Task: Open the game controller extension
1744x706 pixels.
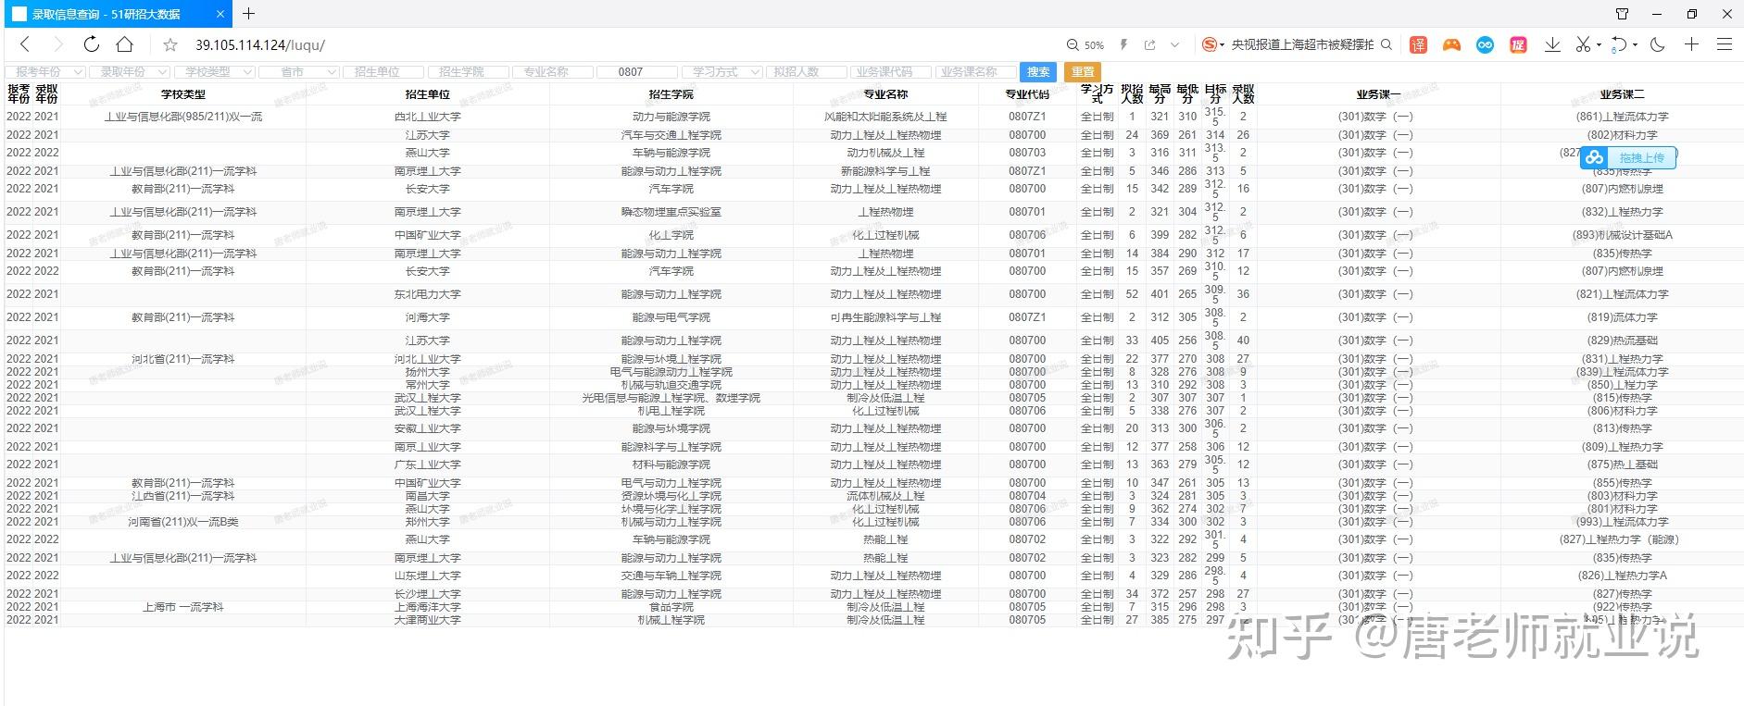Action: 1451,44
